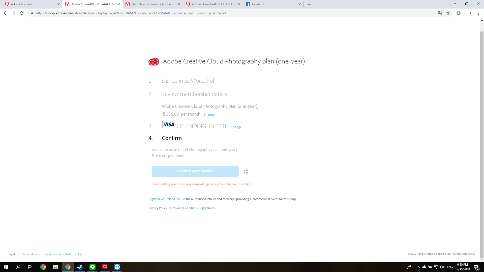
Task: Click the Confirm Membership button
Action: pyautogui.click(x=195, y=171)
